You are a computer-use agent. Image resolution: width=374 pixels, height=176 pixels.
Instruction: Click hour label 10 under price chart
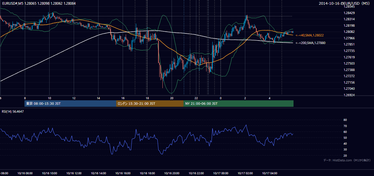click(x=49, y=98)
